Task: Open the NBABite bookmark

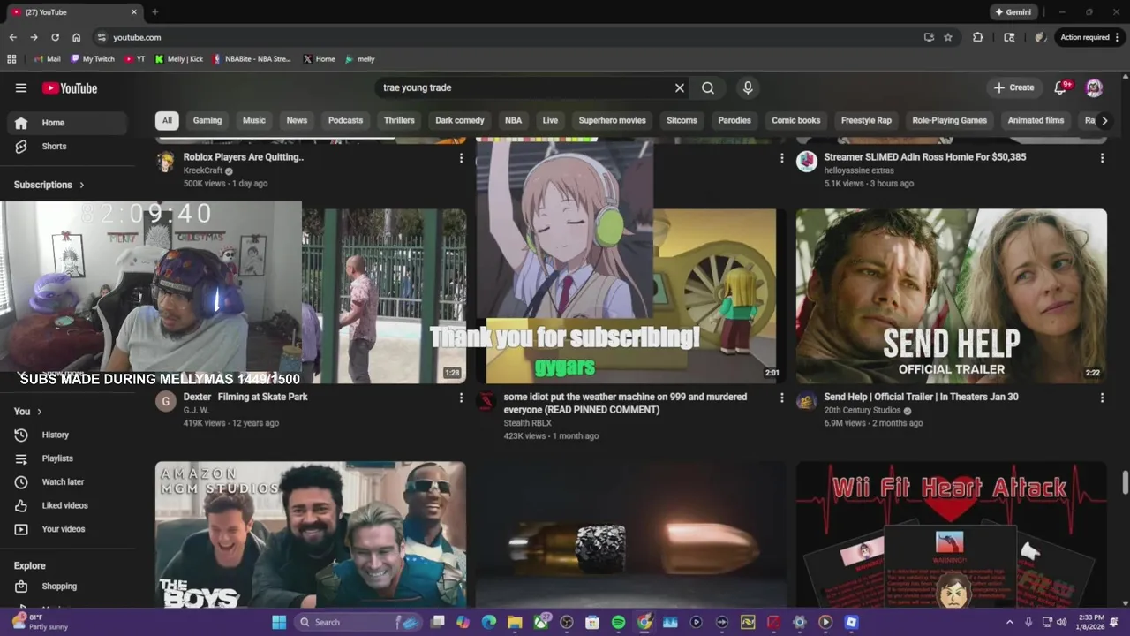Action: pos(252,59)
